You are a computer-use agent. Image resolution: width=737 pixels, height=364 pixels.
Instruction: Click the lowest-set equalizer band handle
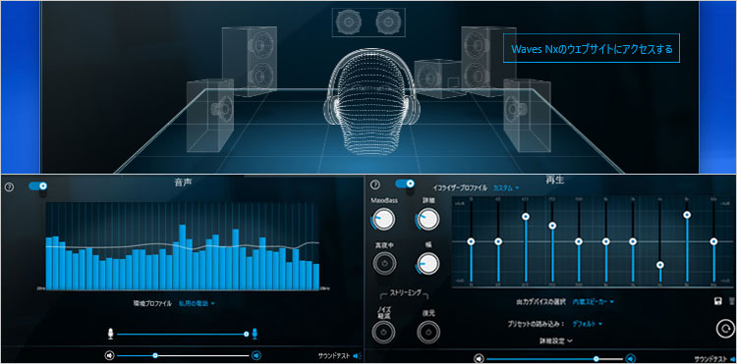pos(660,265)
